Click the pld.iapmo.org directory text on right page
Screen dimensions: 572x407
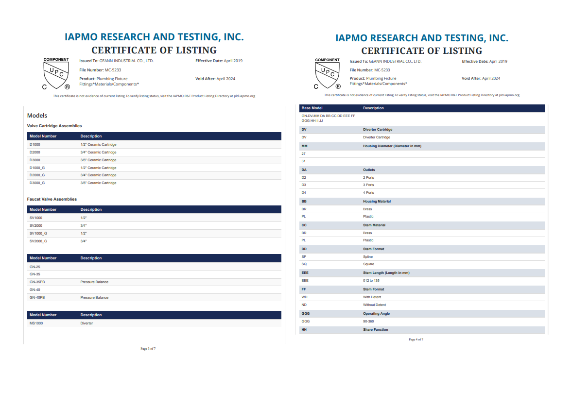509,95
